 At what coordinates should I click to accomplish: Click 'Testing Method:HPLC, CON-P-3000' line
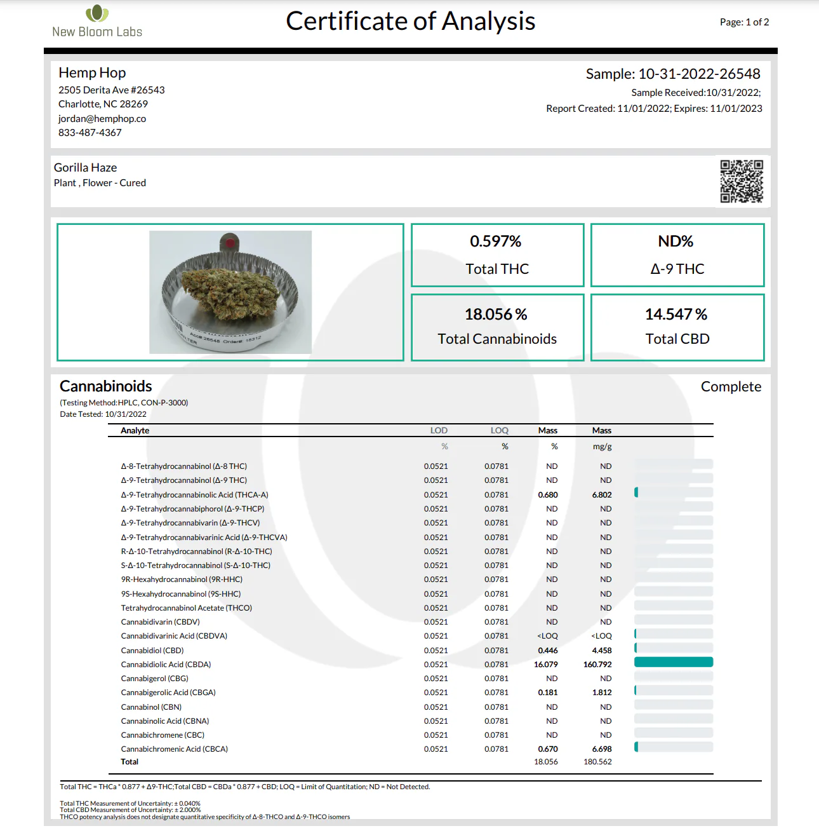(124, 403)
